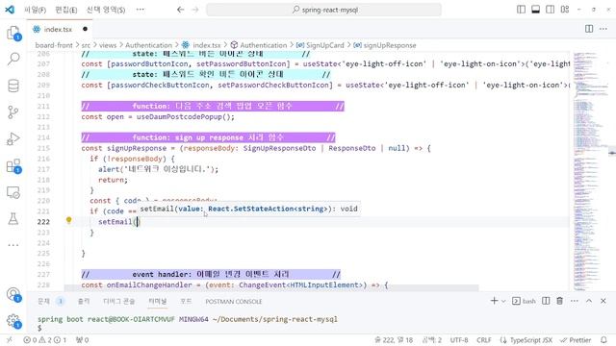
Task: Maximize the panel size
Action: (x=589, y=301)
